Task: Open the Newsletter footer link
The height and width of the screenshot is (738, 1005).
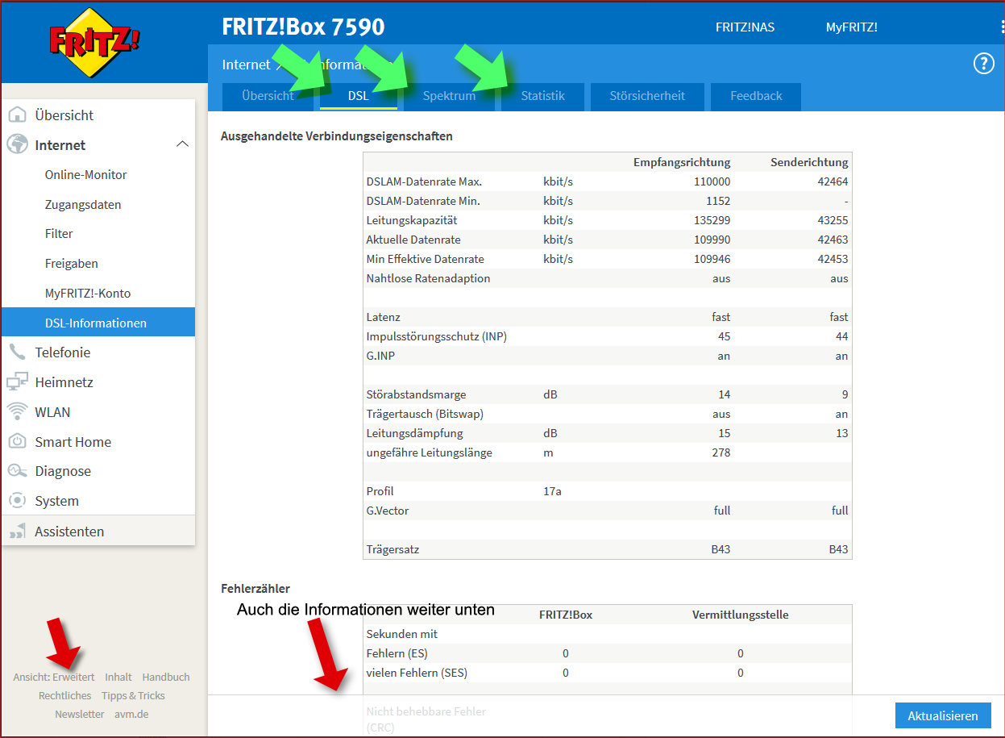Action: (x=80, y=715)
